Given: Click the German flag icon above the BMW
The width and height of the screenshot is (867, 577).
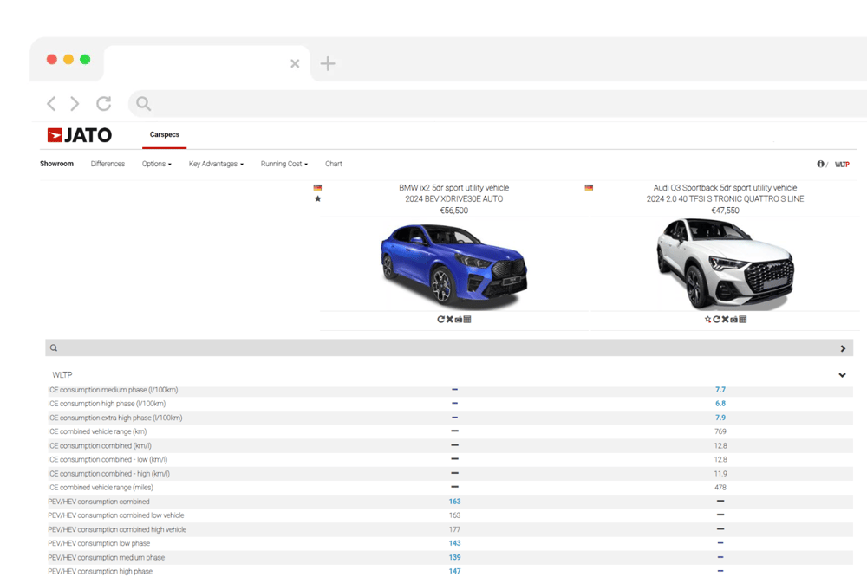Looking at the screenshot, I should click(317, 187).
